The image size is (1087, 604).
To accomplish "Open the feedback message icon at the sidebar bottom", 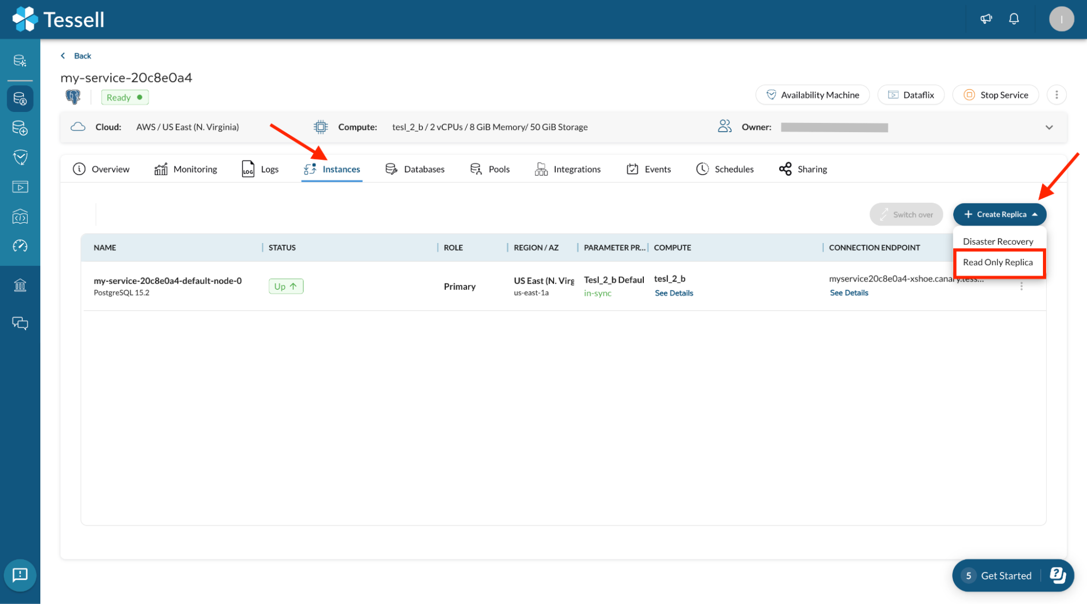I will click(20, 575).
